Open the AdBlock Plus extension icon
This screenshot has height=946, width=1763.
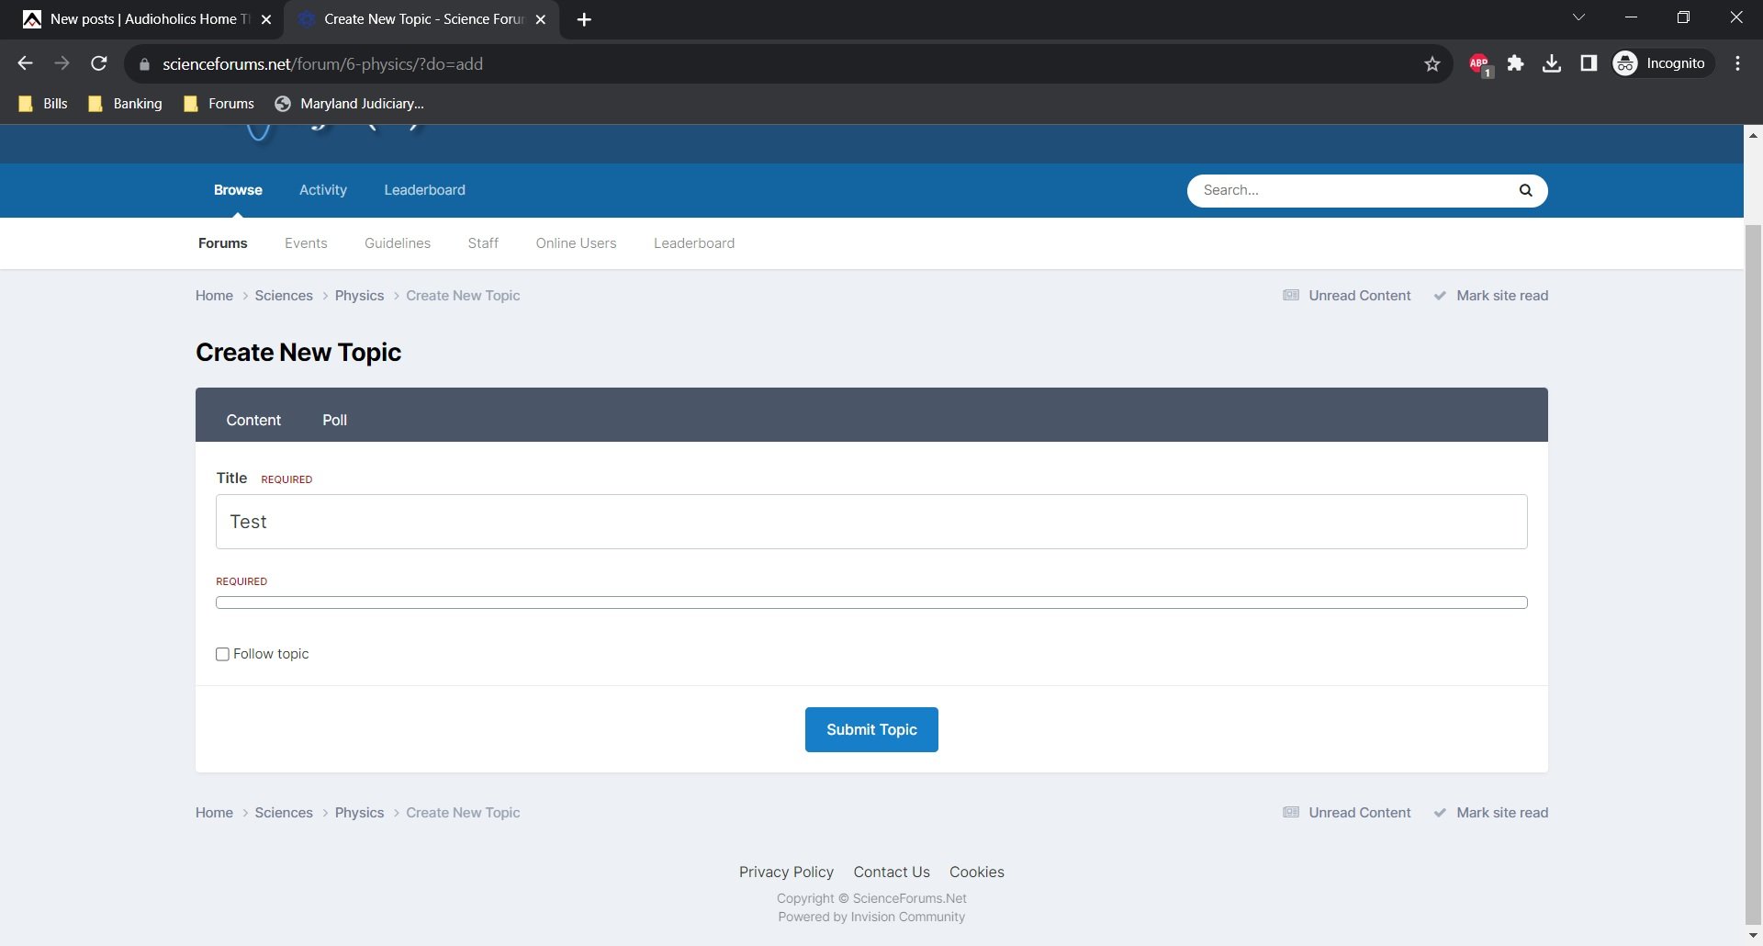[x=1478, y=63]
